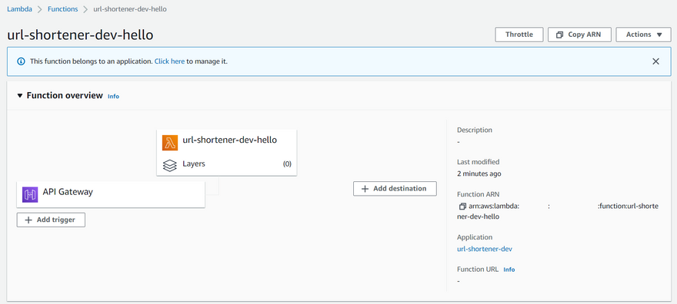This screenshot has height=304, width=677.
Task: Select the url-shortener-dev-hello function box
Action: 227,153
